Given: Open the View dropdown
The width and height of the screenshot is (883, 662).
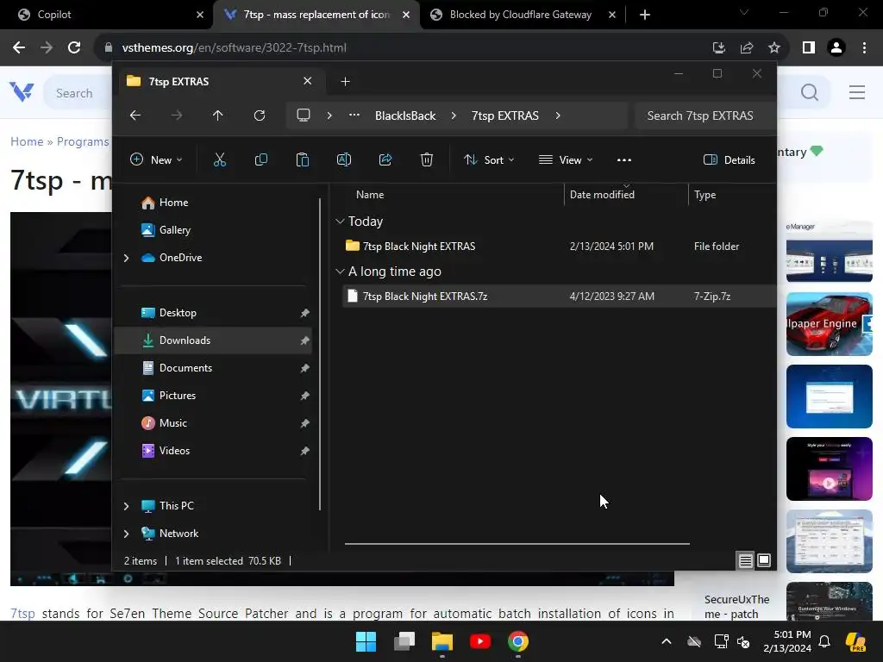Looking at the screenshot, I should 566,159.
